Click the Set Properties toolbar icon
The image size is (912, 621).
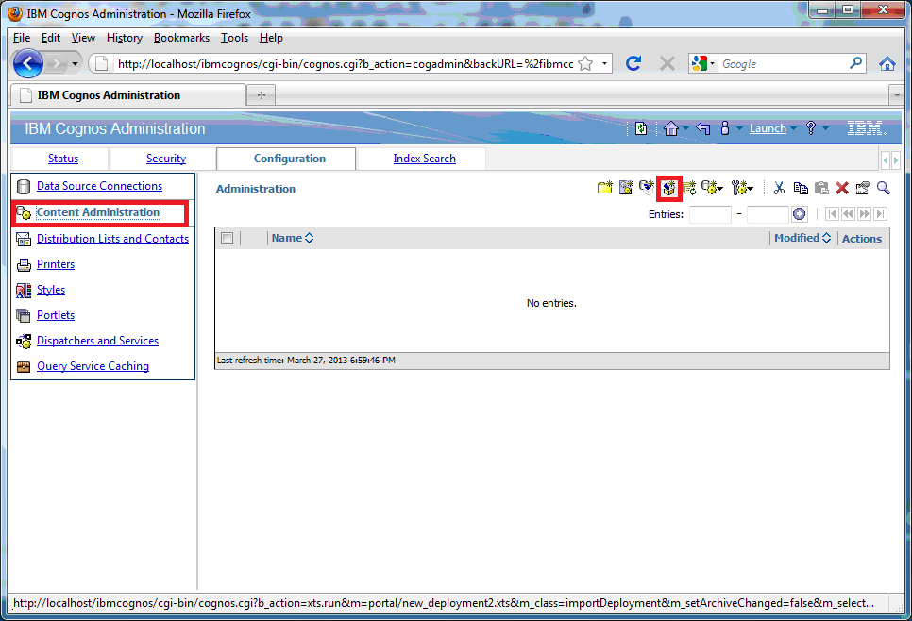[863, 188]
